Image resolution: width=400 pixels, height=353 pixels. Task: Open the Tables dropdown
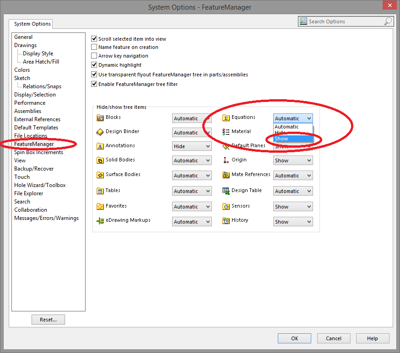point(192,191)
